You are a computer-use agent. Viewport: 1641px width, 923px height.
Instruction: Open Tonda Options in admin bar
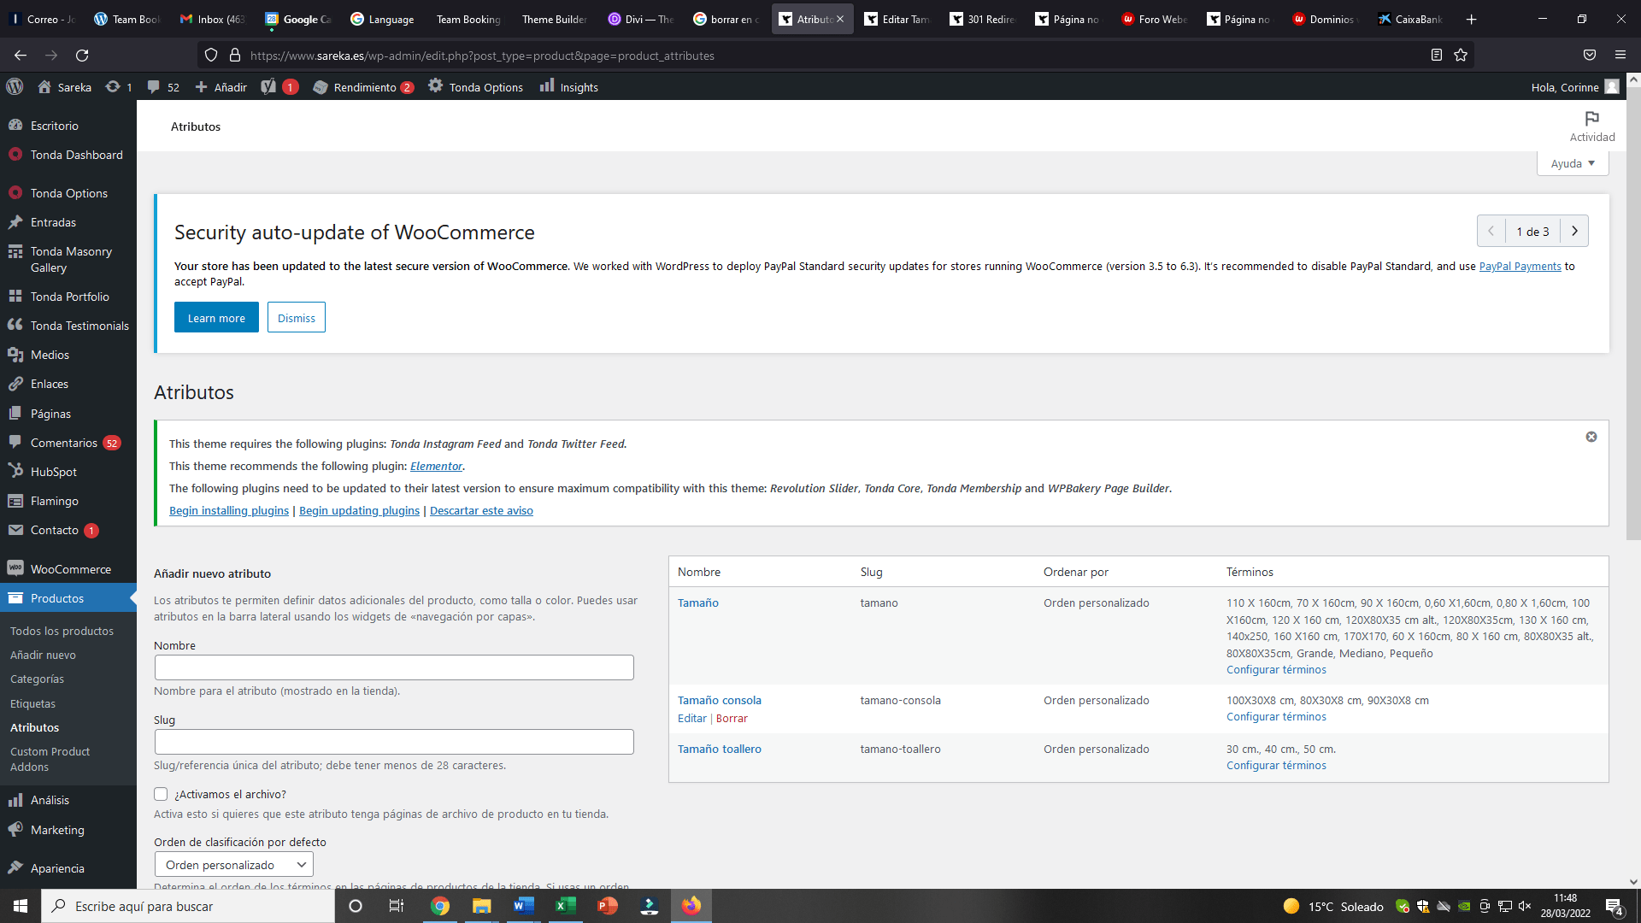point(475,87)
